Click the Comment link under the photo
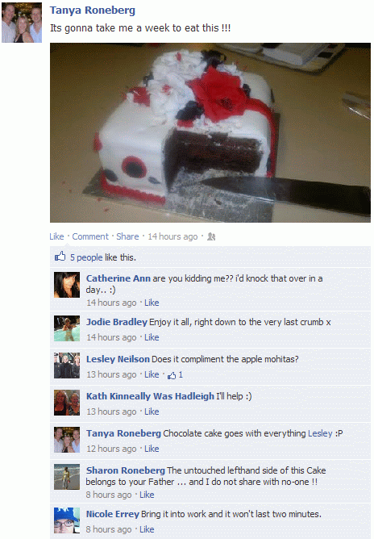 point(90,236)
